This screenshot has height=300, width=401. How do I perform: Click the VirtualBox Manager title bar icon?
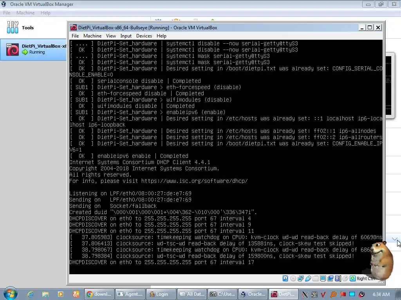pos(4,4)
